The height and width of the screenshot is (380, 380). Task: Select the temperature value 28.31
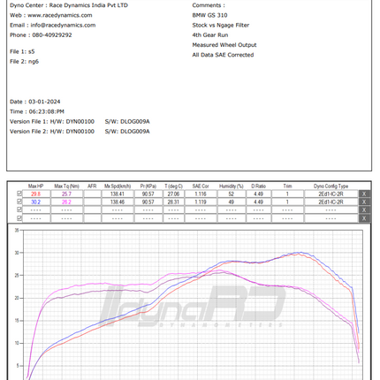click(x=173, y=201)
